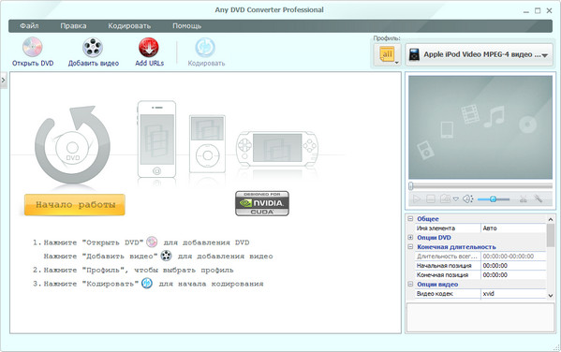This screenshot has height=352, width=561.
Task: Click the properties panel scrollbar thumb
Action: click(551, 235)
